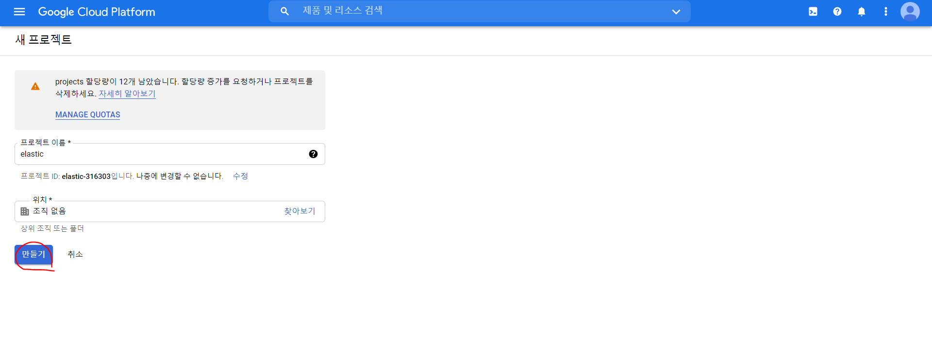Screen dimensions: 932x338
Task: Click the 상위 조직 또는 폴더 hint text
Action: [52, 228]
